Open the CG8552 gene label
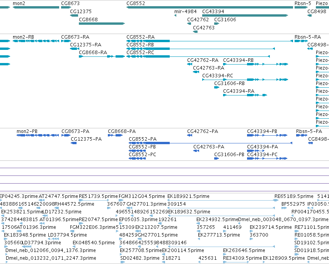This screenshot has height=264, width=329. (136, 3)
